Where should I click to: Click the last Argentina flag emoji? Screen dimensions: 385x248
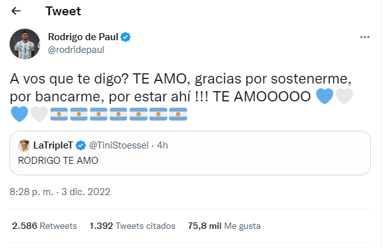[178, 114]
